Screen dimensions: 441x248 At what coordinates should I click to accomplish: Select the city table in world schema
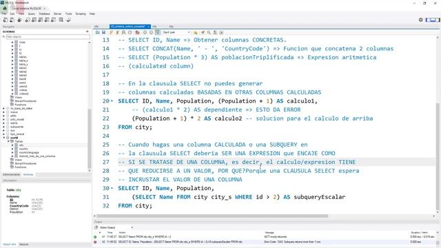pyautogui.click(x=21, y=145)
